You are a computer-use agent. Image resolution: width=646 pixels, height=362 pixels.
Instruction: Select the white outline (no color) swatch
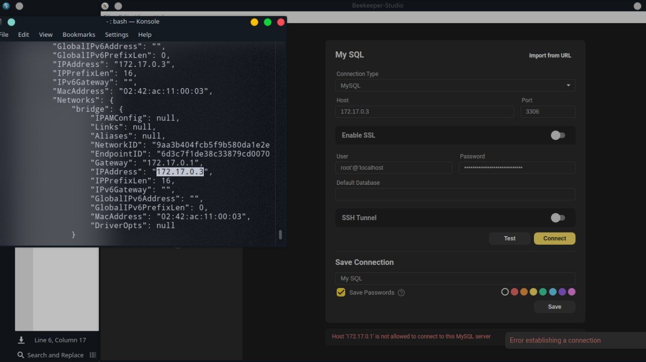pyautogui.click(x=505, y=292)
